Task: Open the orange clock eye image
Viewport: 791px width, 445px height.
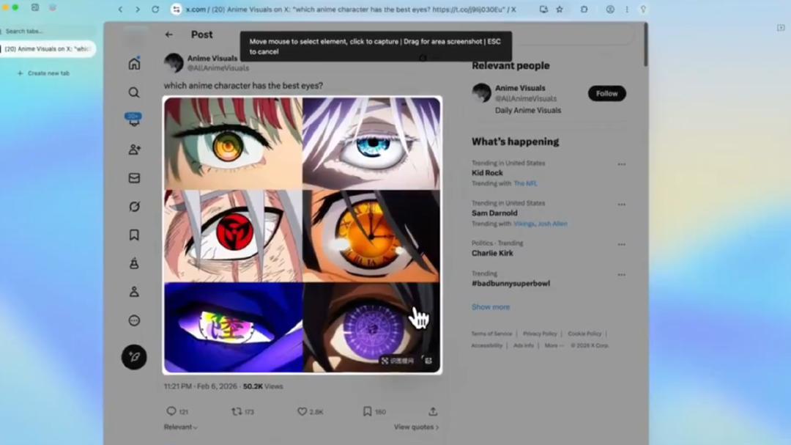Action: click(x=371, y=236)
